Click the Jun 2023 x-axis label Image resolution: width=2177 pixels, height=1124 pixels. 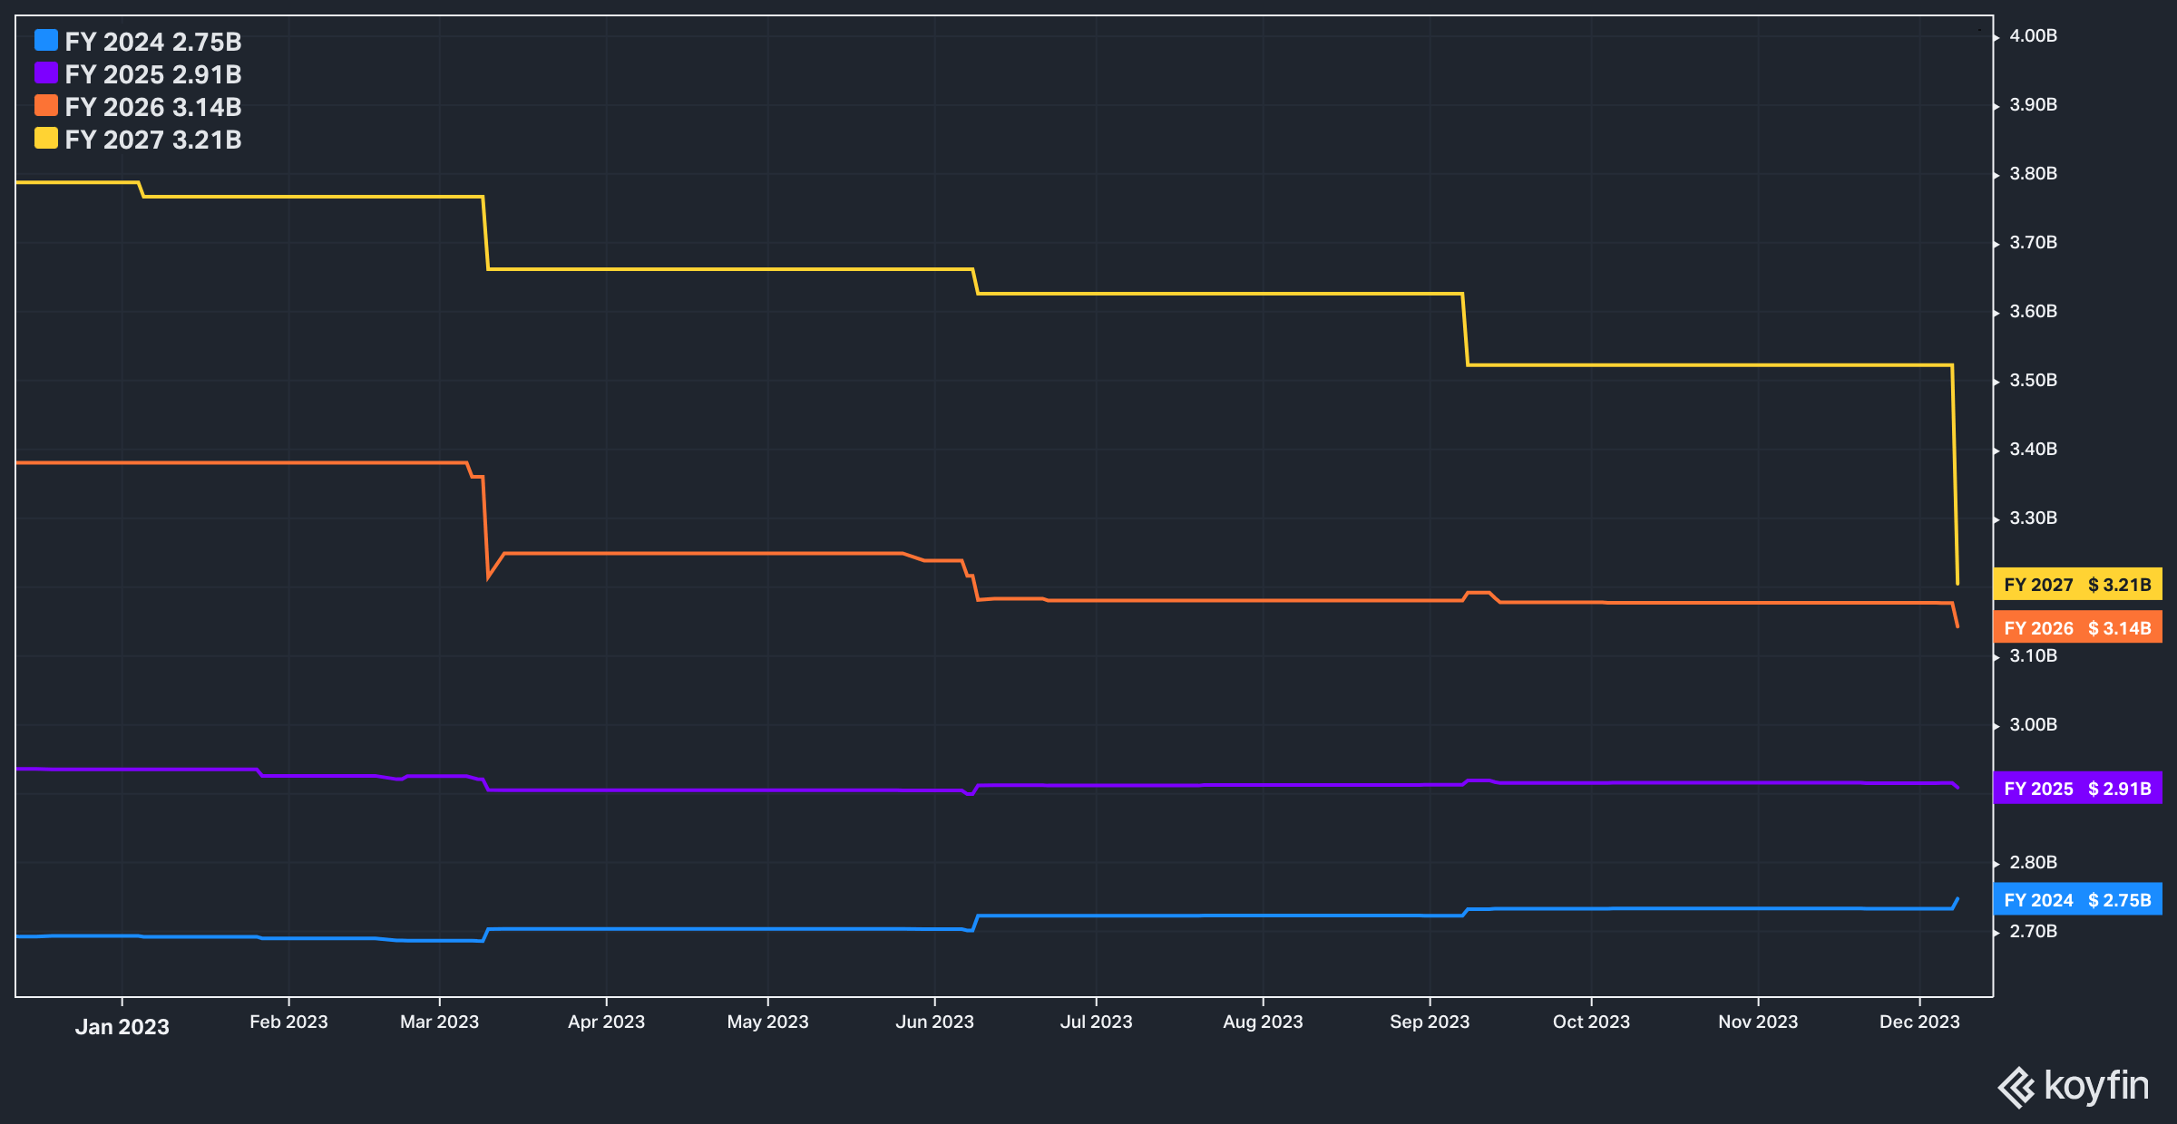click(934, 1022)
